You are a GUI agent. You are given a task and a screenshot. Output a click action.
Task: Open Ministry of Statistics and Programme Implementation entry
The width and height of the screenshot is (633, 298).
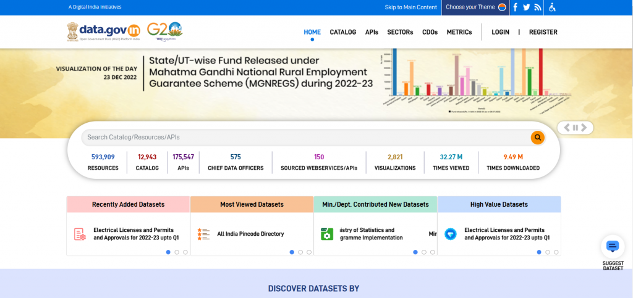coord(371,234)
